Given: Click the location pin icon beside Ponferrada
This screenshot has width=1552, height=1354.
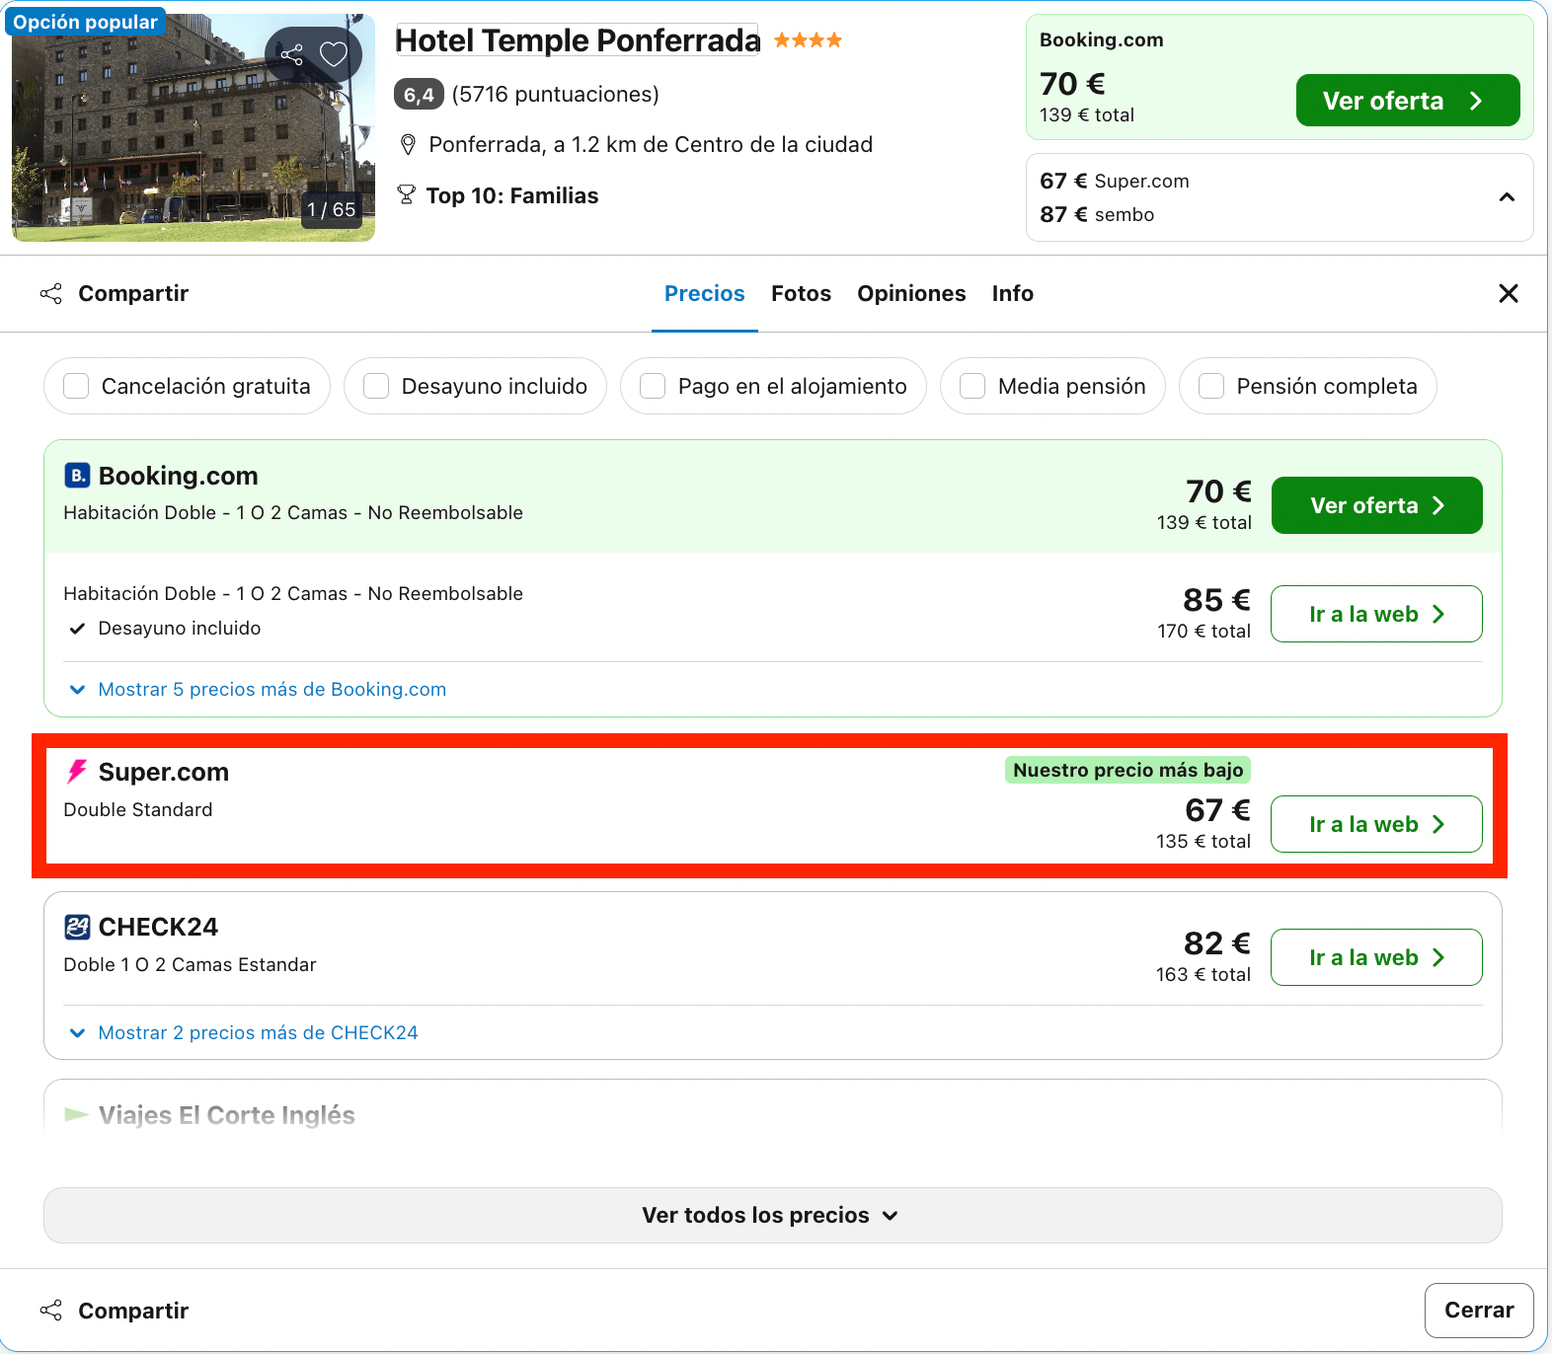Looking at the screenshot, I should click(x=408, y=145).
